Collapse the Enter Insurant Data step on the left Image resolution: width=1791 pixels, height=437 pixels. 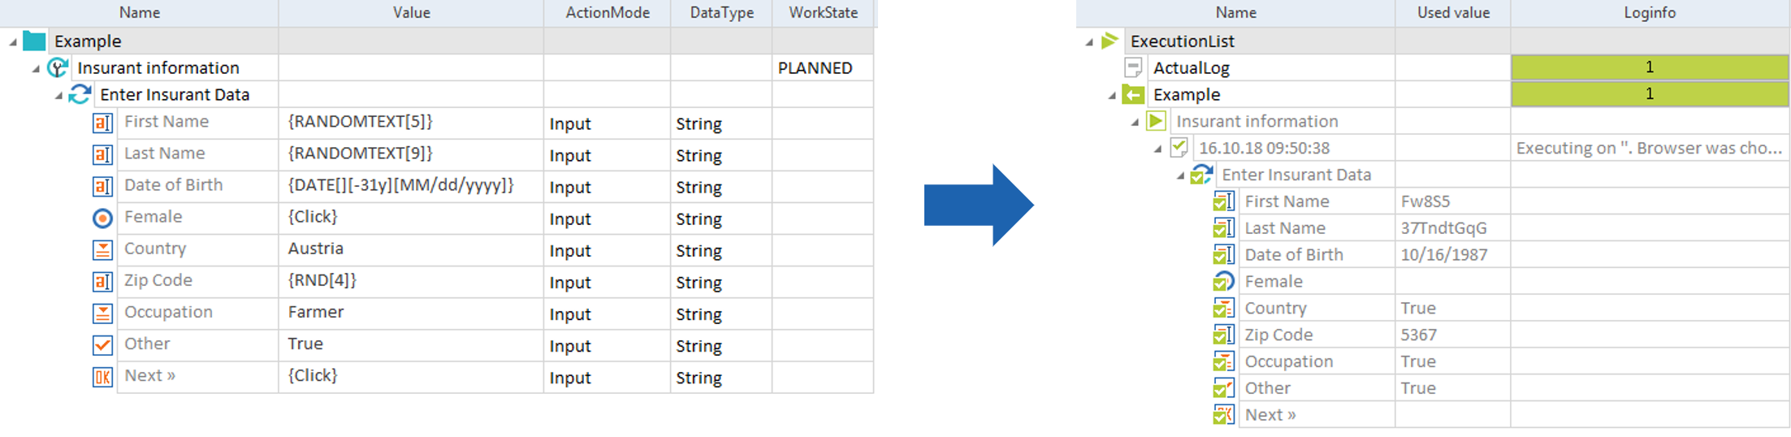pyautogui.click(x=58, y=95)
